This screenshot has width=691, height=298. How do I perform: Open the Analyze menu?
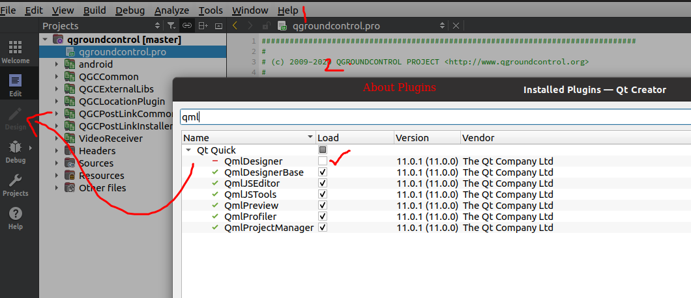tap(172, 10)
